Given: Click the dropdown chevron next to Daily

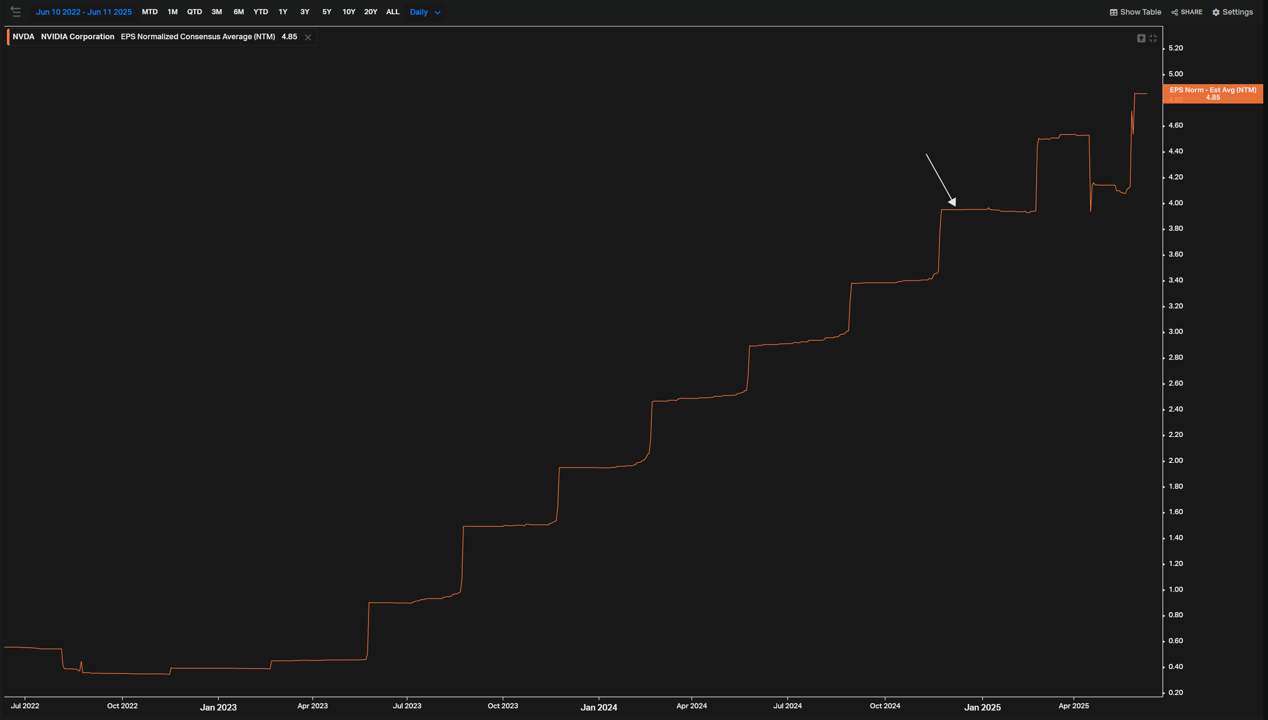Looking at the screenshot, I should (x=437, y=13).
